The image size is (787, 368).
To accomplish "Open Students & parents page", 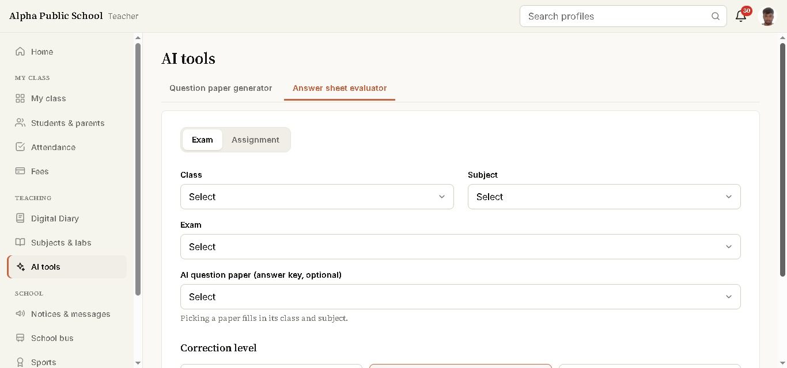I will coord(68,123).
